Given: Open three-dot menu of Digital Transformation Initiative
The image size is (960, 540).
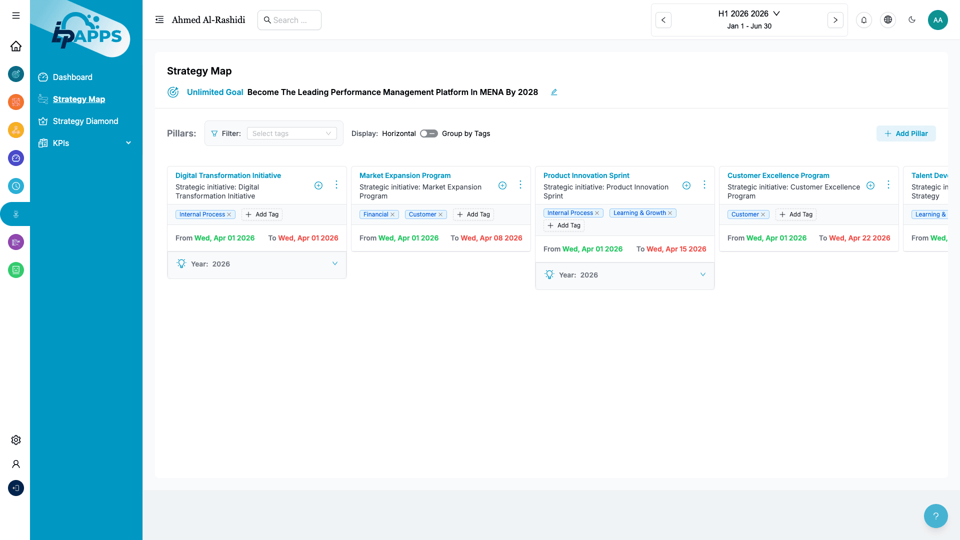Looking at the screenshot, I should tap(336, 185).
